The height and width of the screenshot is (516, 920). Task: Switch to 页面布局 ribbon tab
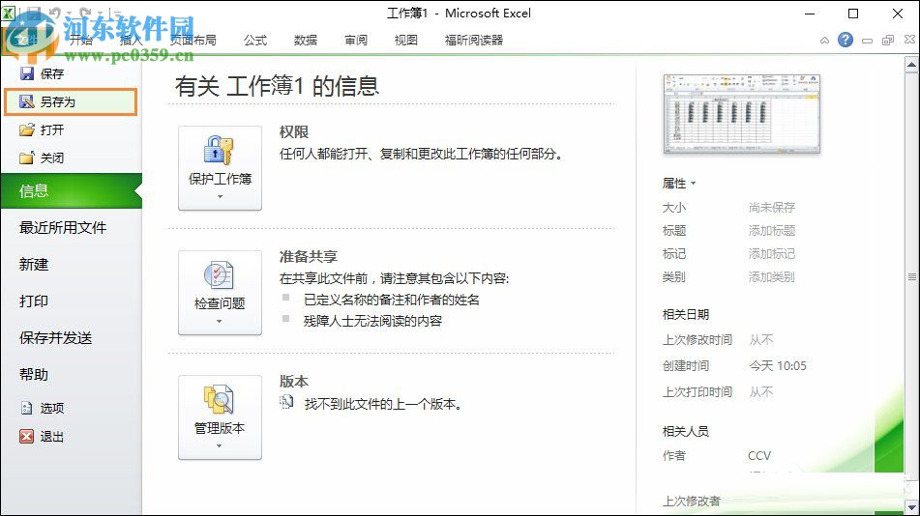point(193,40)
